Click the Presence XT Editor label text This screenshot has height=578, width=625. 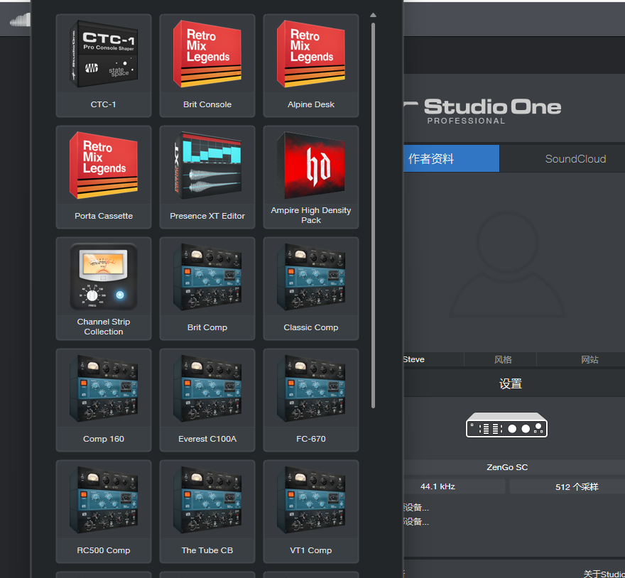[207, 216]
